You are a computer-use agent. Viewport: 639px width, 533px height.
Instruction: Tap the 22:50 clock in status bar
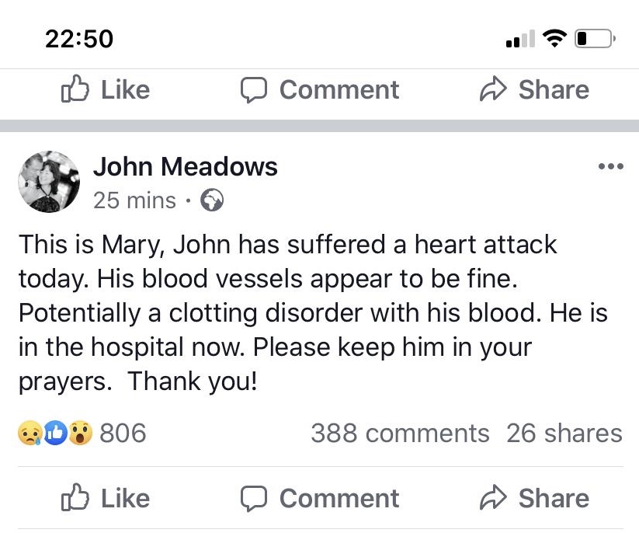pos(78,38)
